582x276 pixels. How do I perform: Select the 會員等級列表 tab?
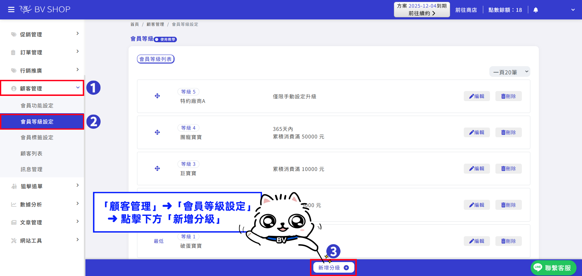click(x=156, y=59)
